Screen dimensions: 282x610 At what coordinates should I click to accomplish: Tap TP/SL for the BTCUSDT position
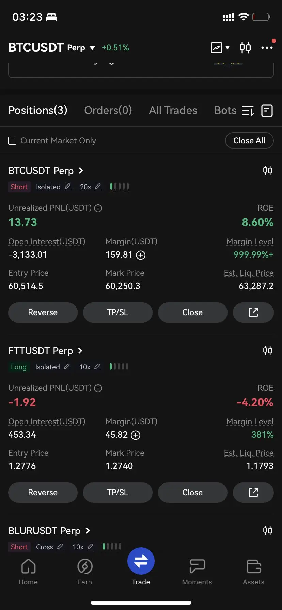click(x=117, y=312)
